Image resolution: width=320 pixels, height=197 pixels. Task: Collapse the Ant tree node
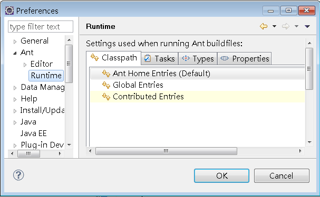coord(15,53)
